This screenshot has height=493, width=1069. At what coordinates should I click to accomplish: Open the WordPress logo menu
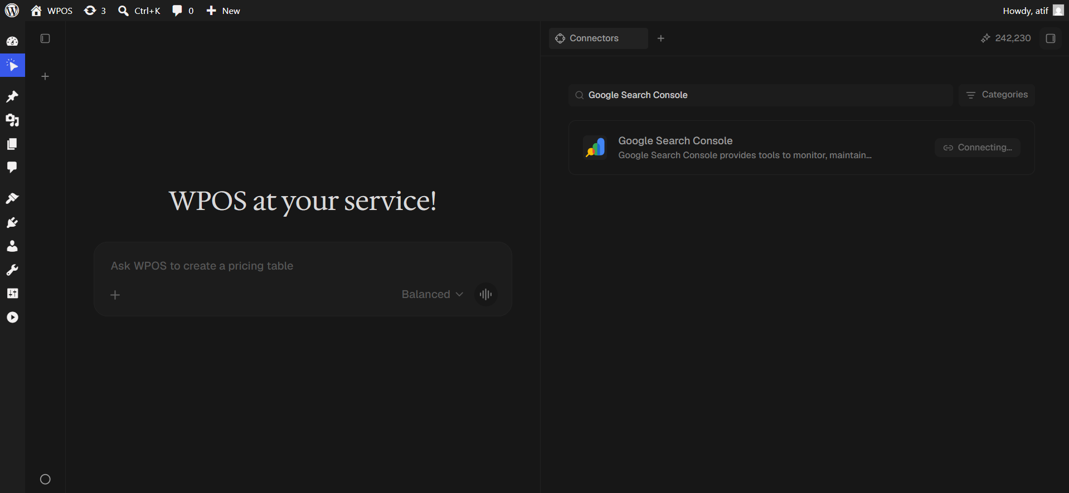click(12, 11)
